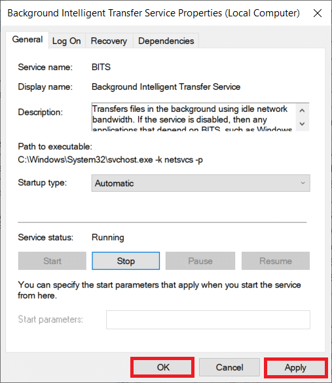Switch to the Recovery tab
The width and height of the screenshot is (332, 383).
109,41
